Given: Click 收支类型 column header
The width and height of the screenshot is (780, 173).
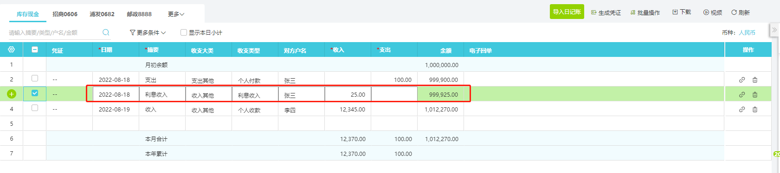Looking at the screenshot, I should click(255, 49).
